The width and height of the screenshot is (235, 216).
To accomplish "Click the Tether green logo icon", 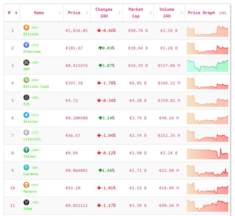I will (26, 150).
